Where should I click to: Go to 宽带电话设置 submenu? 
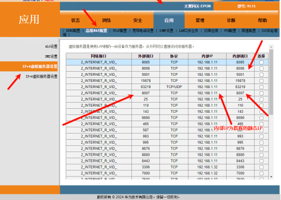[143, 30]
